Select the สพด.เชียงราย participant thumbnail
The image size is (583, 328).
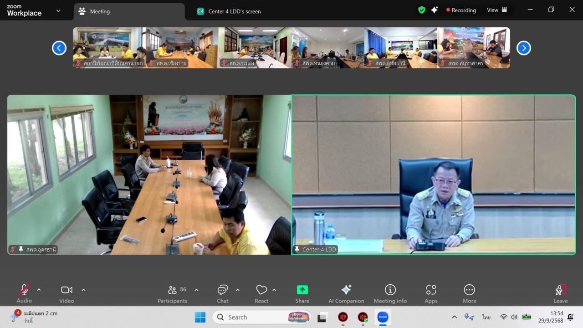tap(182, 48)
